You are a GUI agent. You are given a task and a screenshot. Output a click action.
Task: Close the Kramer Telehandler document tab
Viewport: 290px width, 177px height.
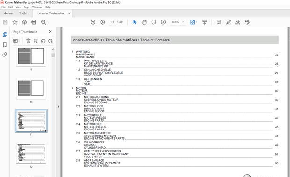[x=69, y=13]
